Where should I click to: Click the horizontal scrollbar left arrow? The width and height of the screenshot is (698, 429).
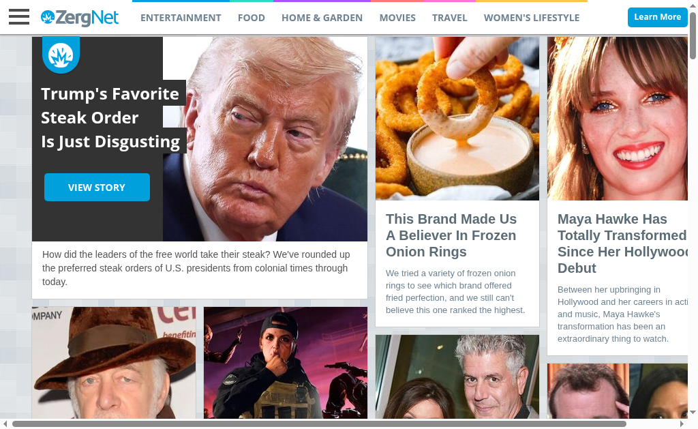point(5,424)
